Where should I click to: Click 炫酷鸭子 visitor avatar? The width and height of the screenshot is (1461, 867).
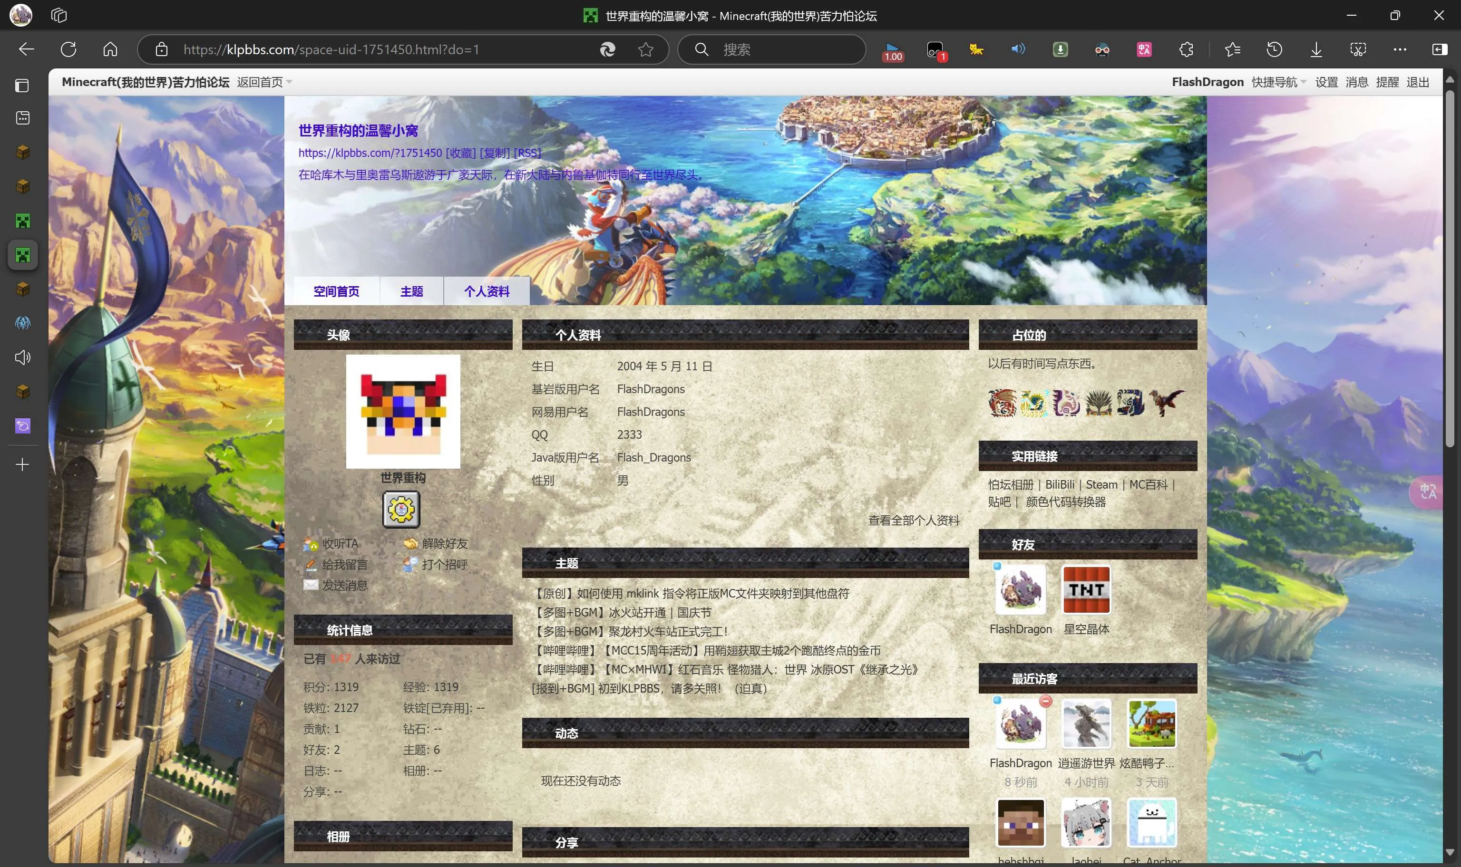[x=1152, y=724]
